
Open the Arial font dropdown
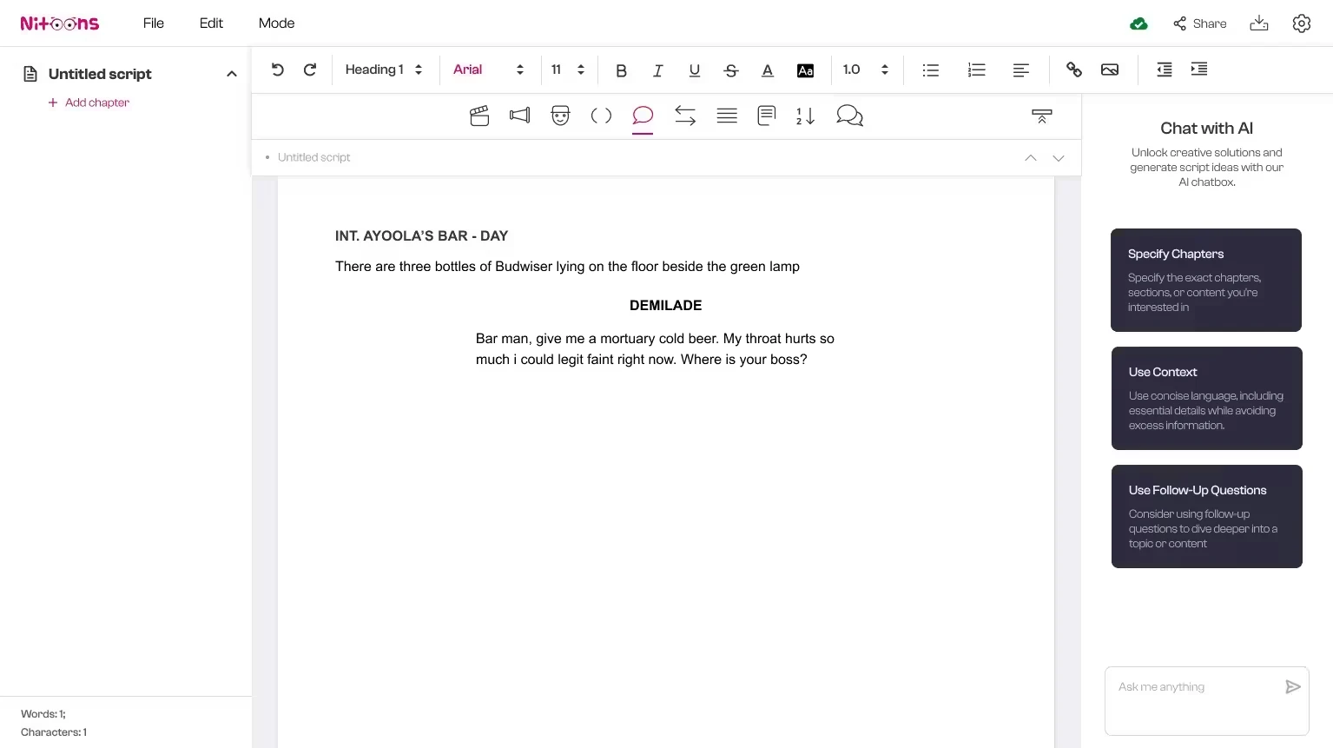(x=489, y=70)
